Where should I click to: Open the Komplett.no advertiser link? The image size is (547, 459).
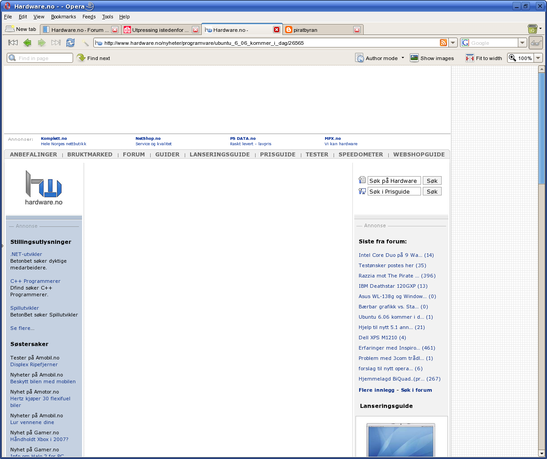point(54,139)
